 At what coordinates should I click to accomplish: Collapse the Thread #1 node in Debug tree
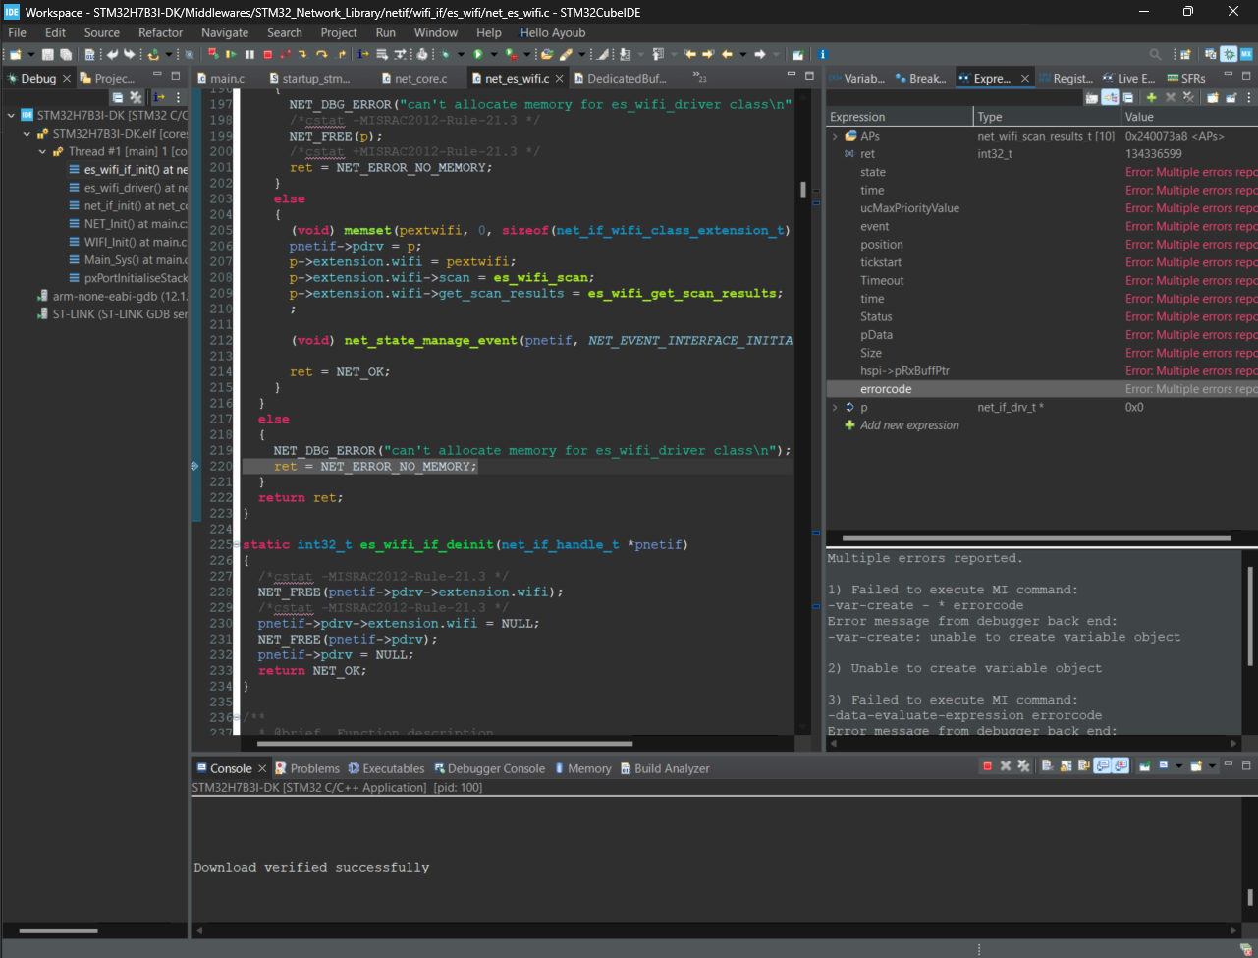(43, 152)
